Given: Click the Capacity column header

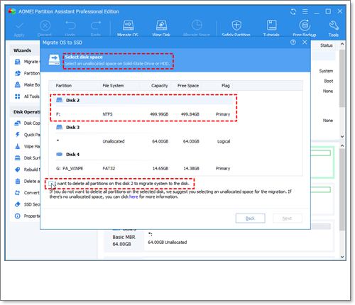Looking at the screenshot, I should [159, 86].
